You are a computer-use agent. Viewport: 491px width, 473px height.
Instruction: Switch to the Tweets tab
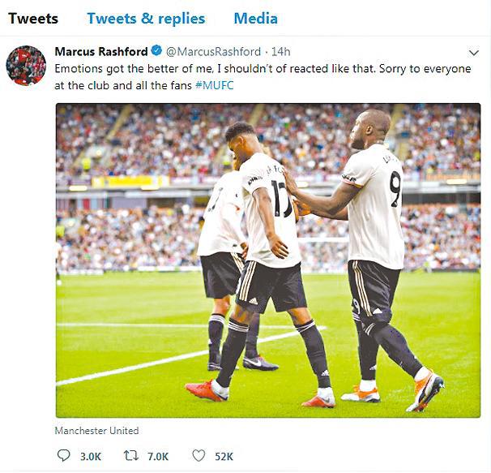point(33,19)
